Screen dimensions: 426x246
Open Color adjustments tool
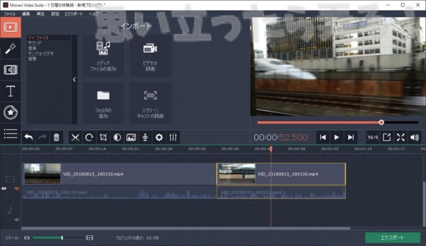(x=117, y=137)
